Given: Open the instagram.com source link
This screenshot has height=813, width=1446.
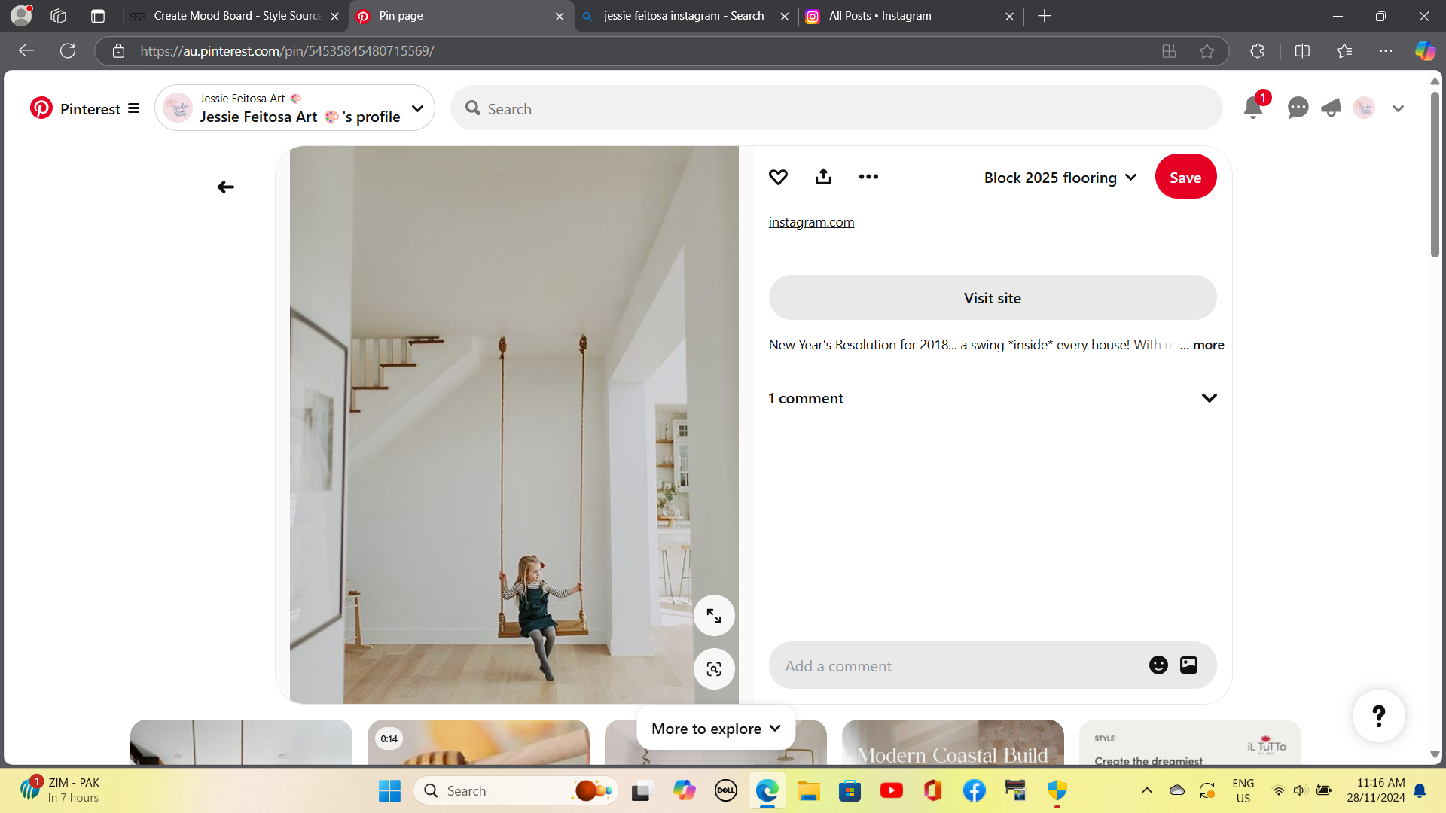Looking at the screenshot, I should click(811, 222).
